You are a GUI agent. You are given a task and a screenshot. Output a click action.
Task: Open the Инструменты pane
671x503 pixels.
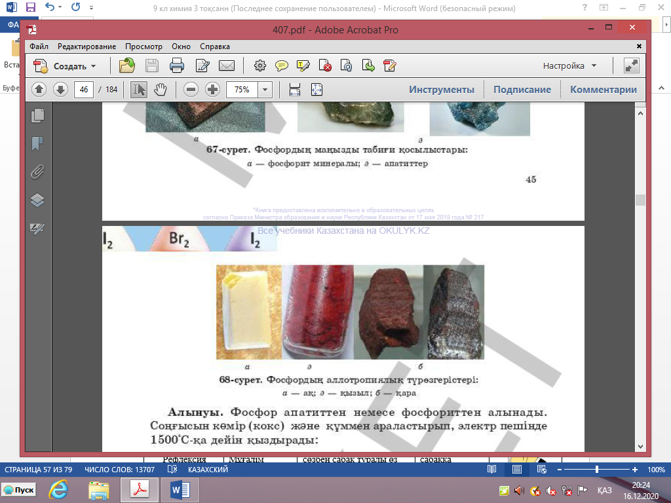pos(442,90)
